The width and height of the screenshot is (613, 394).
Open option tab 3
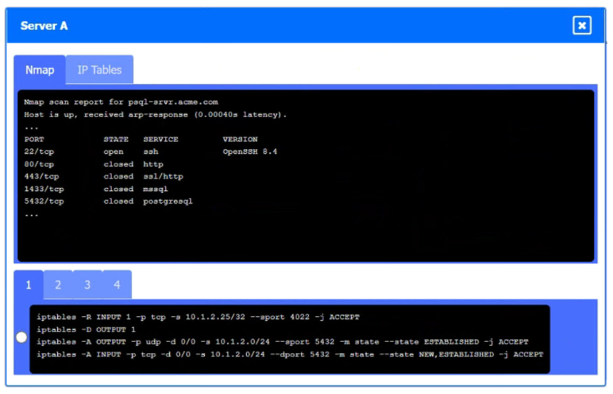[x=87, y=285]
